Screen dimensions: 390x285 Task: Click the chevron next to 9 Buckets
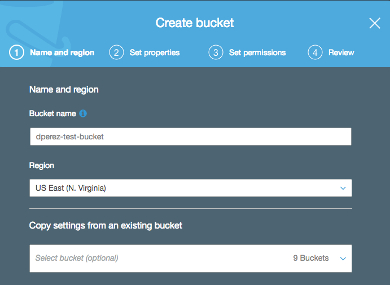click(343, 258)
